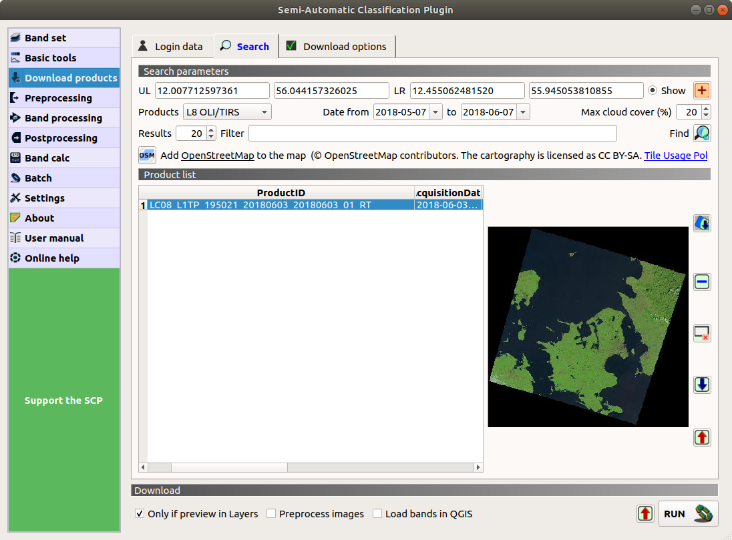
Task: Click the orange plus coordinates pointer icon
Action: tap(702, 90)
